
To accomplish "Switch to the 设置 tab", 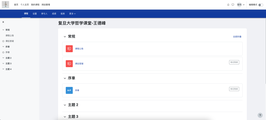I will [35, 14].
